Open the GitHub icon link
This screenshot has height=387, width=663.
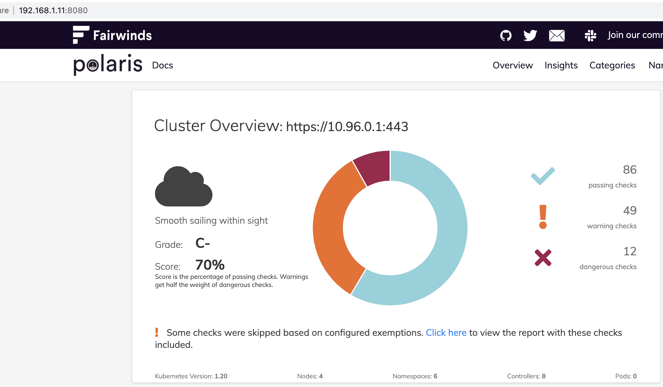click(506, 36)
